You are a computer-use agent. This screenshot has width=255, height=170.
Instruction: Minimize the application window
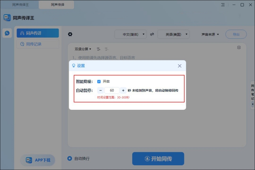click(x=234, y=5)
